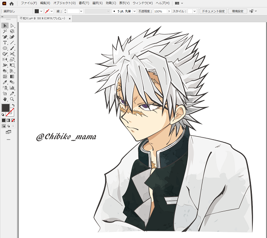
Task: Select the Lasso tool
Action: click(12, 31)
